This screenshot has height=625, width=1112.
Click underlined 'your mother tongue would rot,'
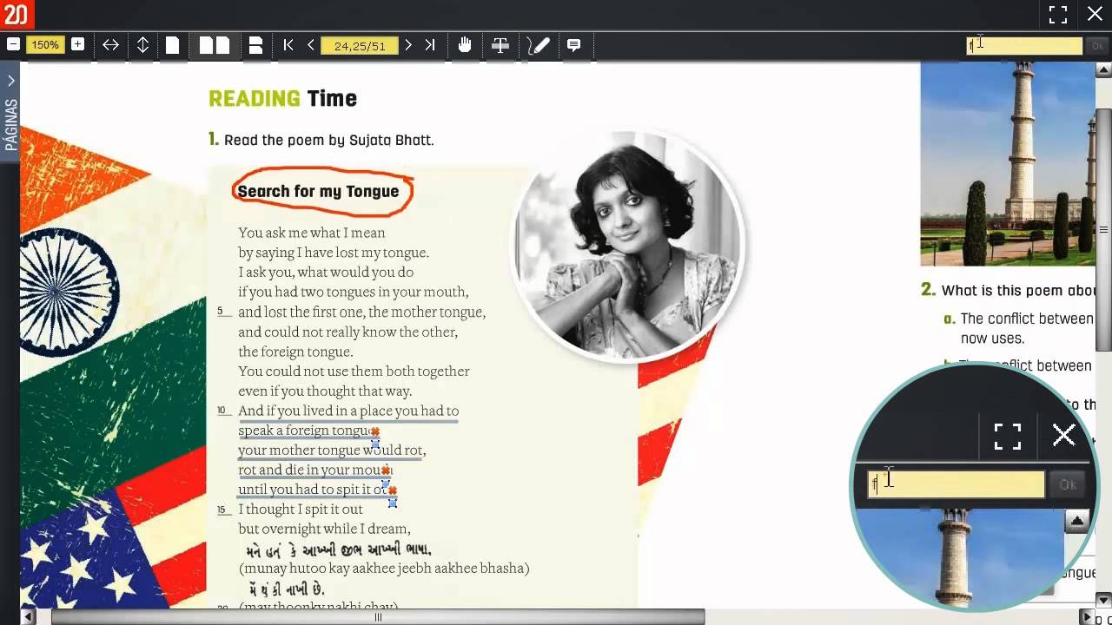[332, 451]
